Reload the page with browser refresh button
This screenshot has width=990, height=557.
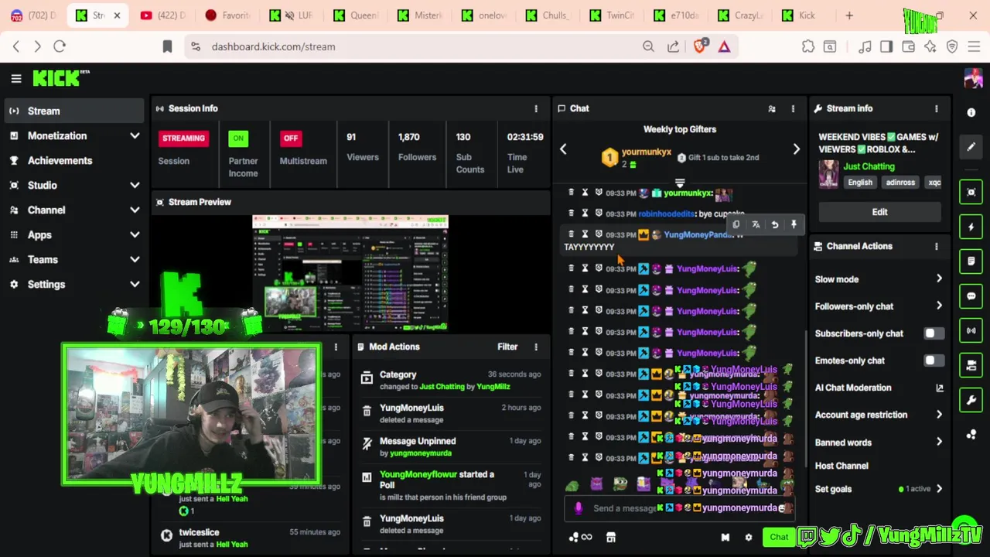[60, 46]
